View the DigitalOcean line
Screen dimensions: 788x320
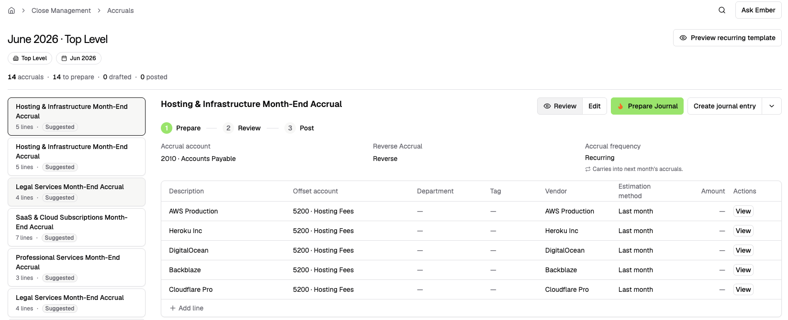pyautogui.click(x=743, y=250)
